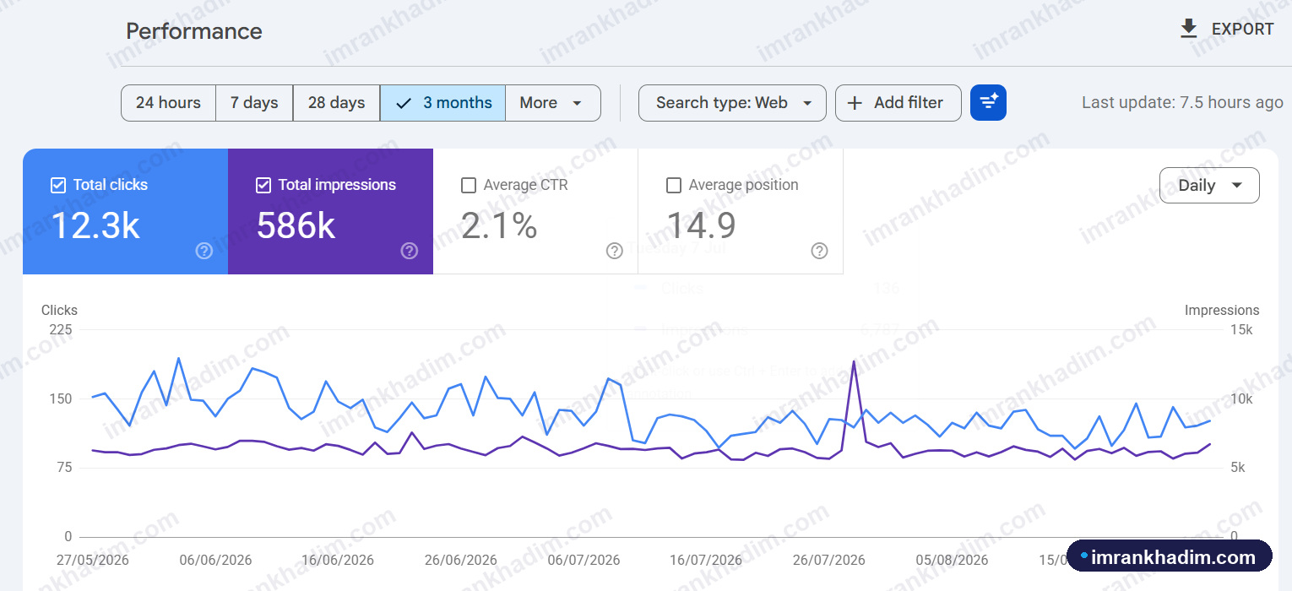Open help icon on Total impressions card

(x=409, y=251)
